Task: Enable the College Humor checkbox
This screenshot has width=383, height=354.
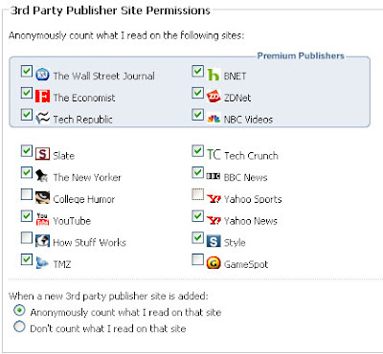Action: point(27,194)
